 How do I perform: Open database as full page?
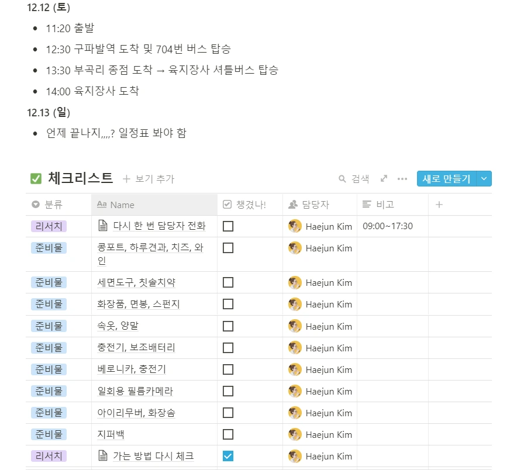click(x=384, y=179)
